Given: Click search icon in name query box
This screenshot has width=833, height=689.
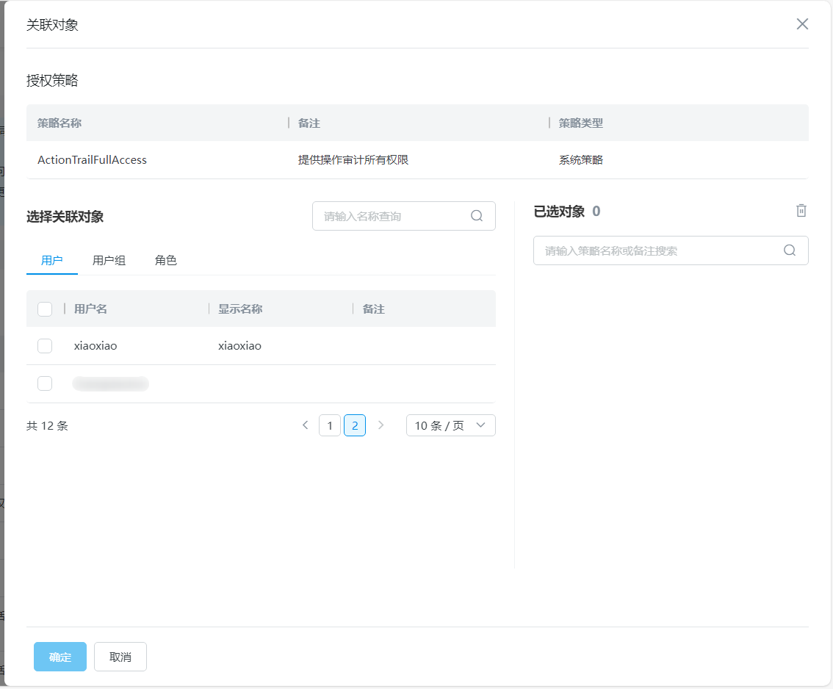Looking at the screenshot, I should click(x=477, y=216).
